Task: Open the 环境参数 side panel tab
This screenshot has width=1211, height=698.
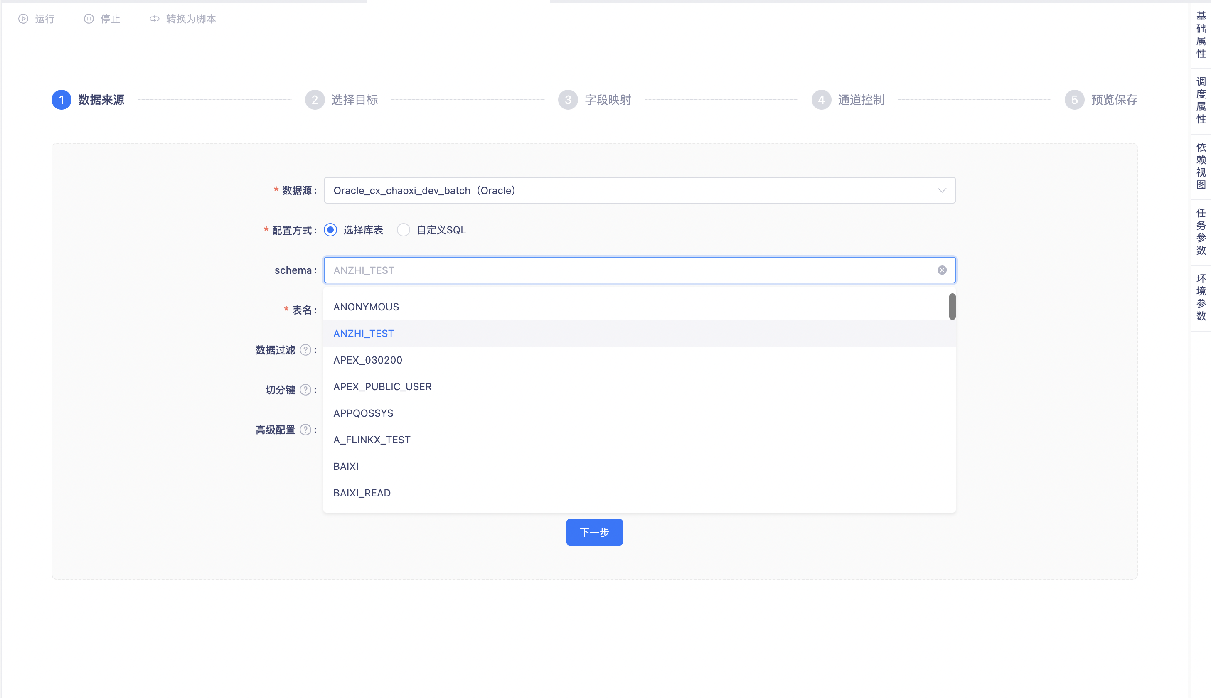Action: [1201, 297]
